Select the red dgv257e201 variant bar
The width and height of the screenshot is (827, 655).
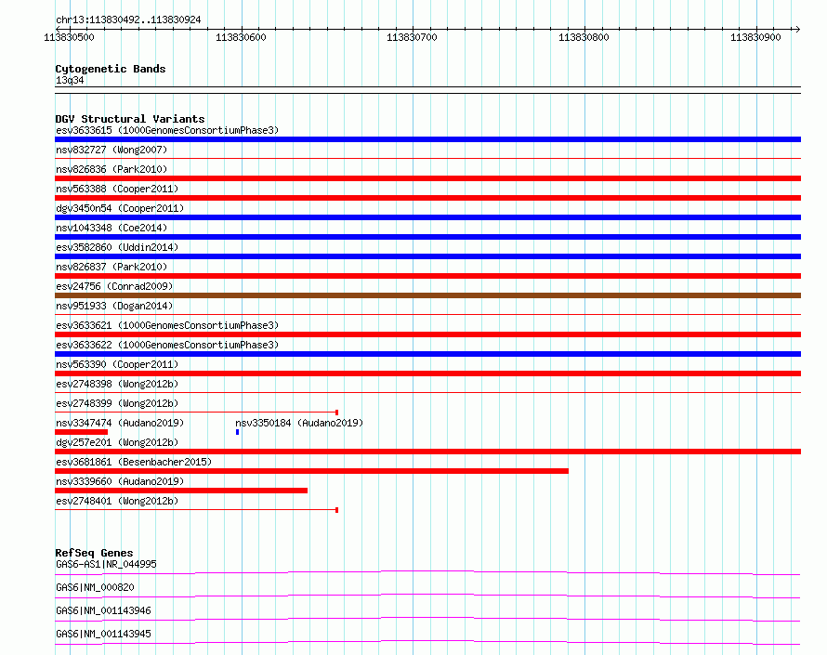[427, 452]
